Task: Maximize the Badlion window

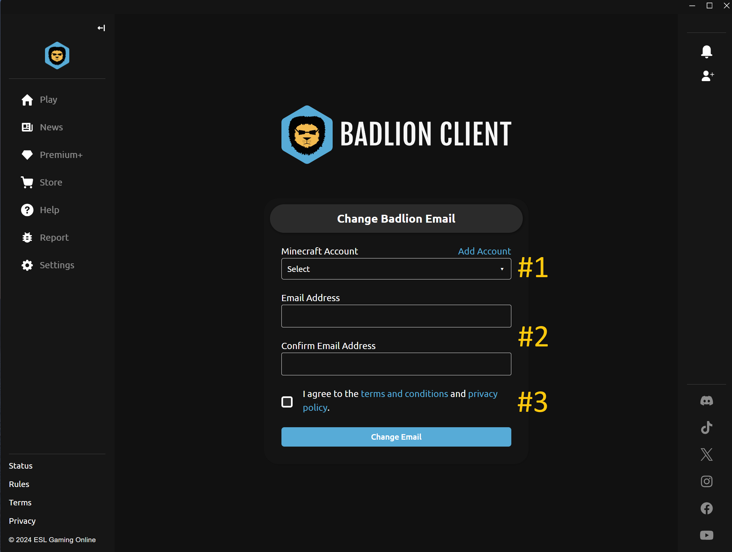Action: (x=709, y=6)
